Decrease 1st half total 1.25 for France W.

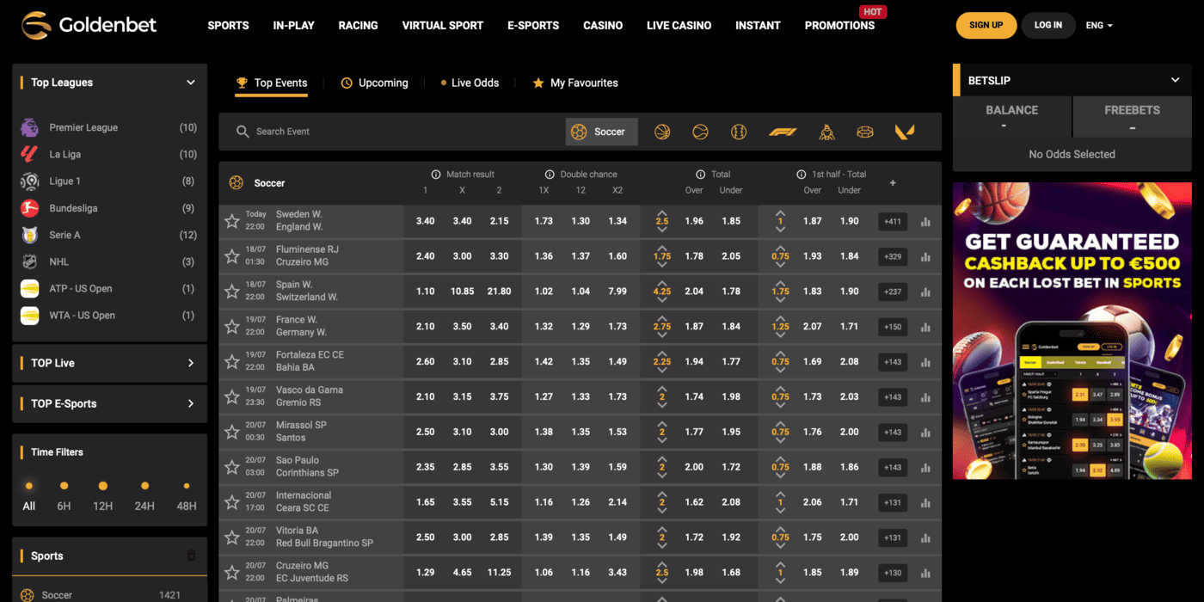(780, 336)
